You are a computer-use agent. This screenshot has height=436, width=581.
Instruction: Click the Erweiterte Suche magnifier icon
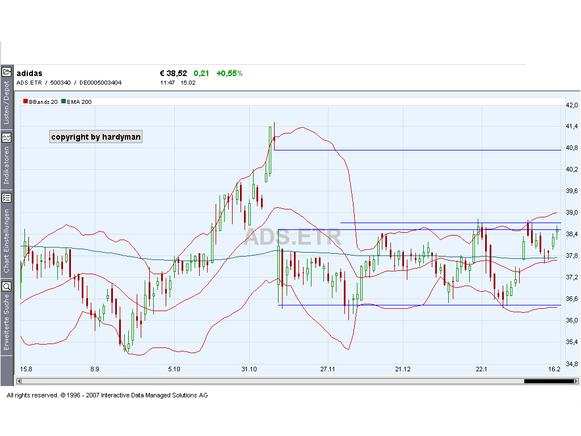point(7,286)
